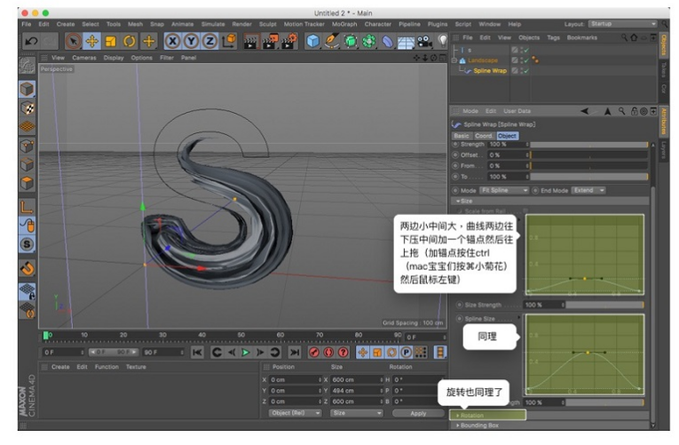Select the Spline Wrap object in tree
Image resolution: width=679 pixels, height=445 pixels.
click(489, 70)
